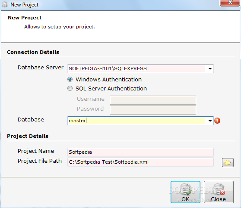Click the Project File Path label
The width and height of the screenshot is (241, 208).
point(40,161)
